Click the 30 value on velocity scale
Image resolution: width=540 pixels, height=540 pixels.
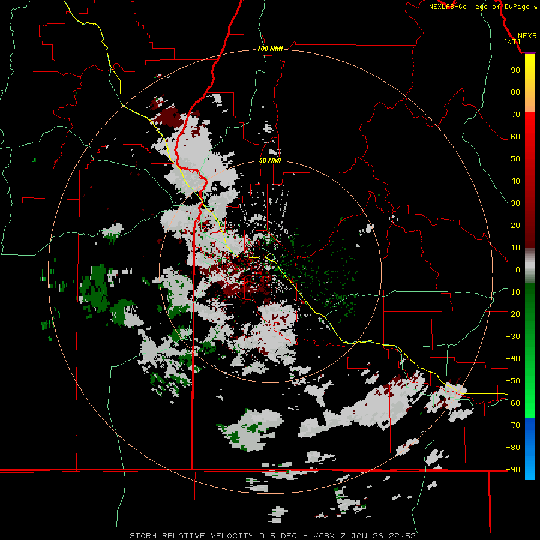(515, 203)
